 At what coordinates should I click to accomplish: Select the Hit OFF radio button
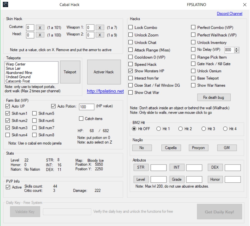(x=134, y=129)
